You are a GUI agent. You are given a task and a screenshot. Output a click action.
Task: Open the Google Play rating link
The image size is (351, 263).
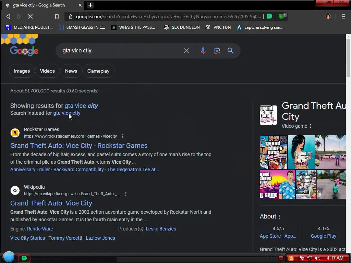click(x=324, y=236)
